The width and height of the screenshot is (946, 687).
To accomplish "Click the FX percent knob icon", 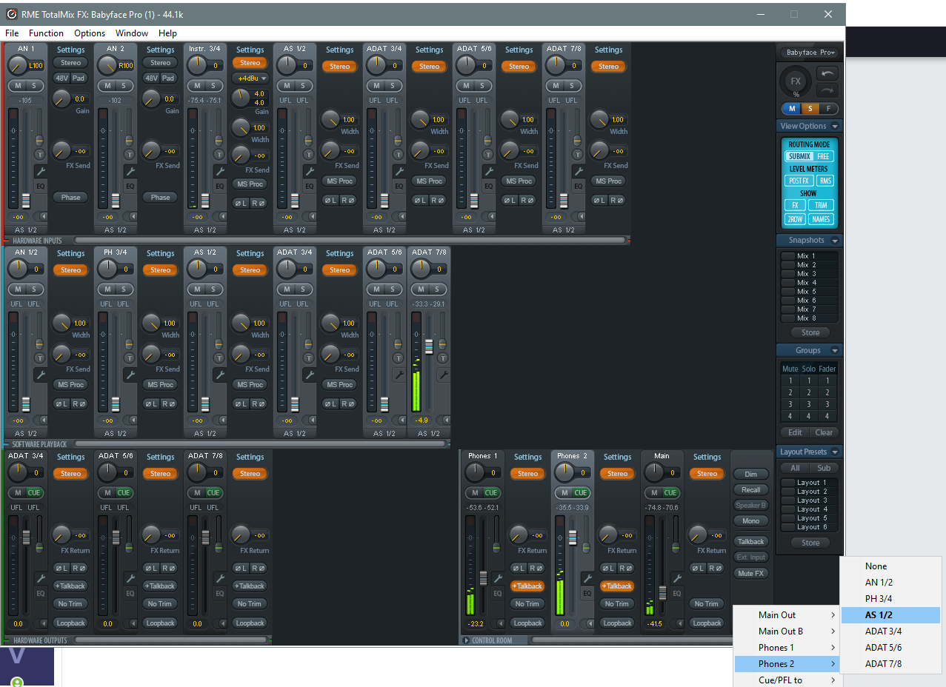I will pos(796,82).
